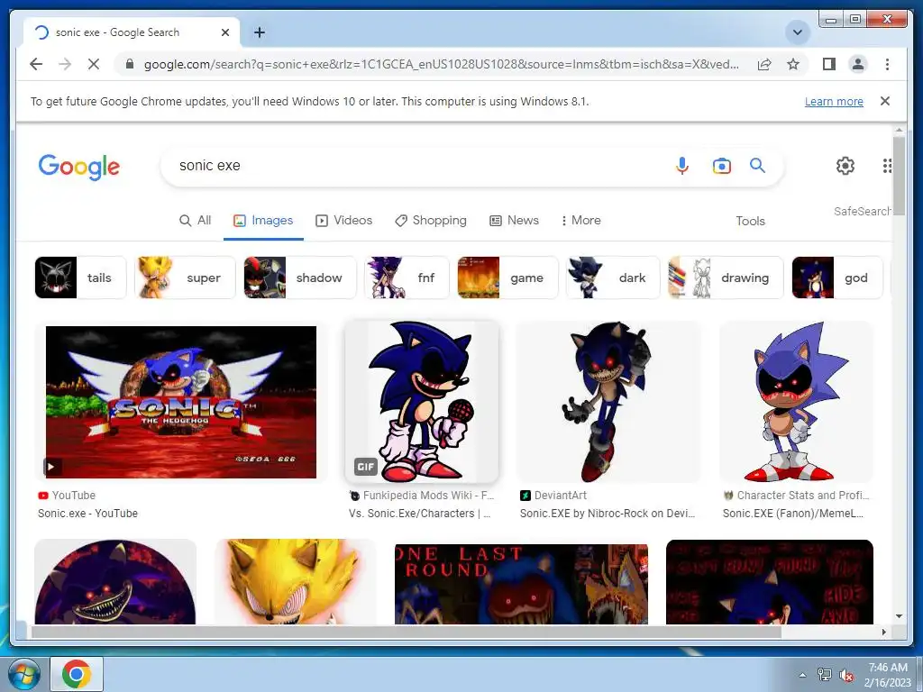
Task: Open the Vs. Sonic.Exe/Characters link
Action: pos(419,513)
